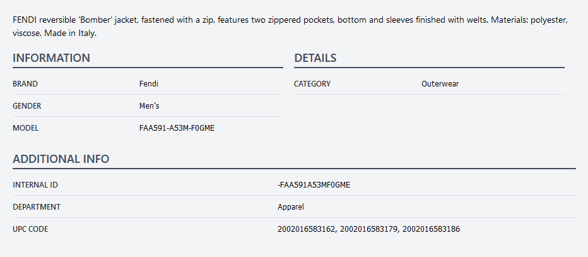Select the UPC CODE row label

tap(30, 229)
